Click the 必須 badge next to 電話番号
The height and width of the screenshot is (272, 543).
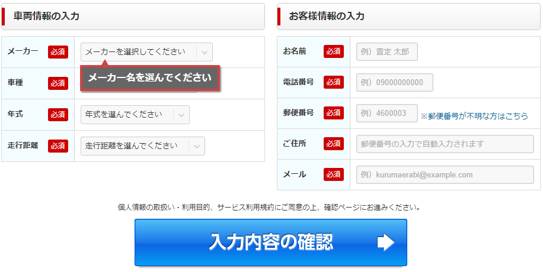[x=334, y=83]
